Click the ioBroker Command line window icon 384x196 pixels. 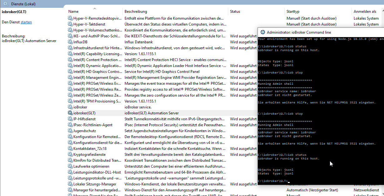[263, 32]
